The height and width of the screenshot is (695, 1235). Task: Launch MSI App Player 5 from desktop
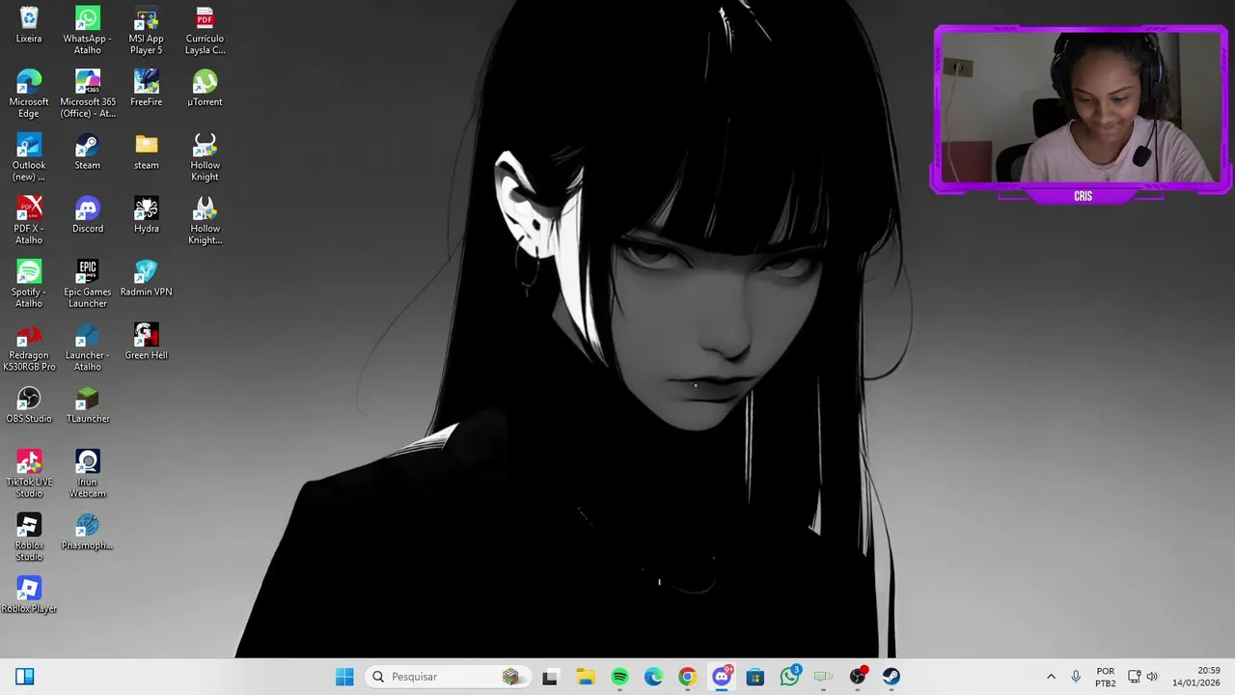147,31
